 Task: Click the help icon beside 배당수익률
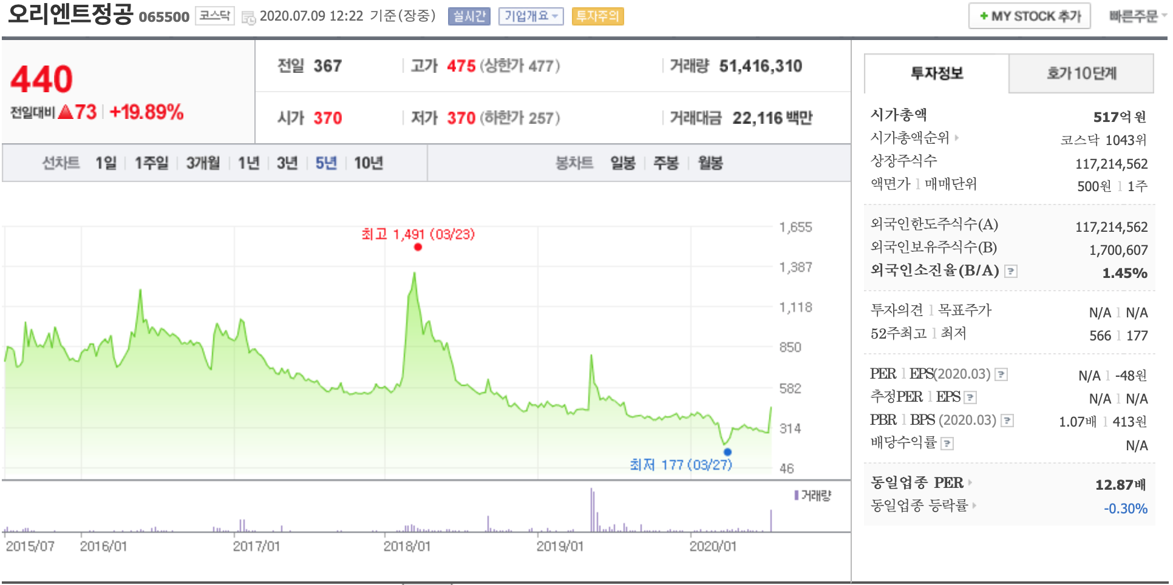(x=947, y=444)
